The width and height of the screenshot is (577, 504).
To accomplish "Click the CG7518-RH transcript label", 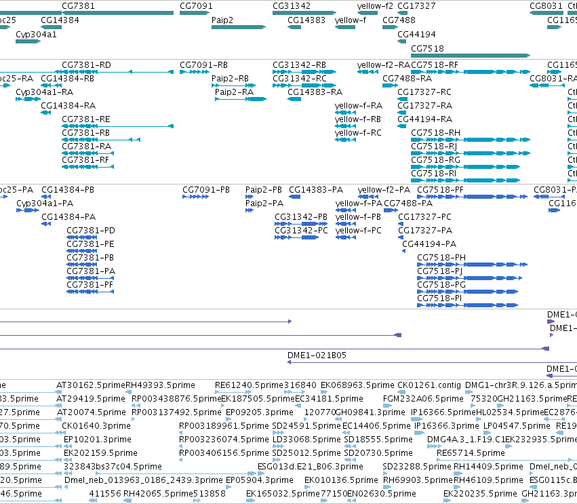I will 435,133.
